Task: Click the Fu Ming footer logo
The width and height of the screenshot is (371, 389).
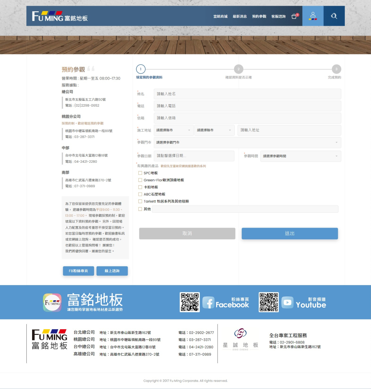Action: pos(49,340)
